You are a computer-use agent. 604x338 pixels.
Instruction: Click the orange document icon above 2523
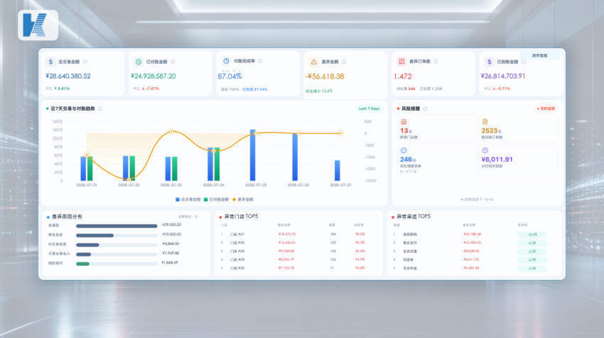click(485, 122)
